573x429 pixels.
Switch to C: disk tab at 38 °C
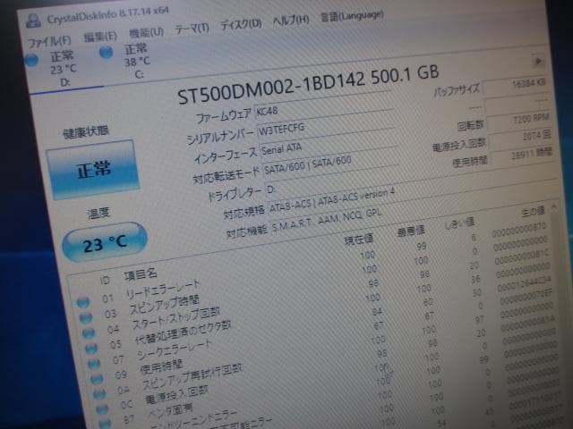point(137,61)
